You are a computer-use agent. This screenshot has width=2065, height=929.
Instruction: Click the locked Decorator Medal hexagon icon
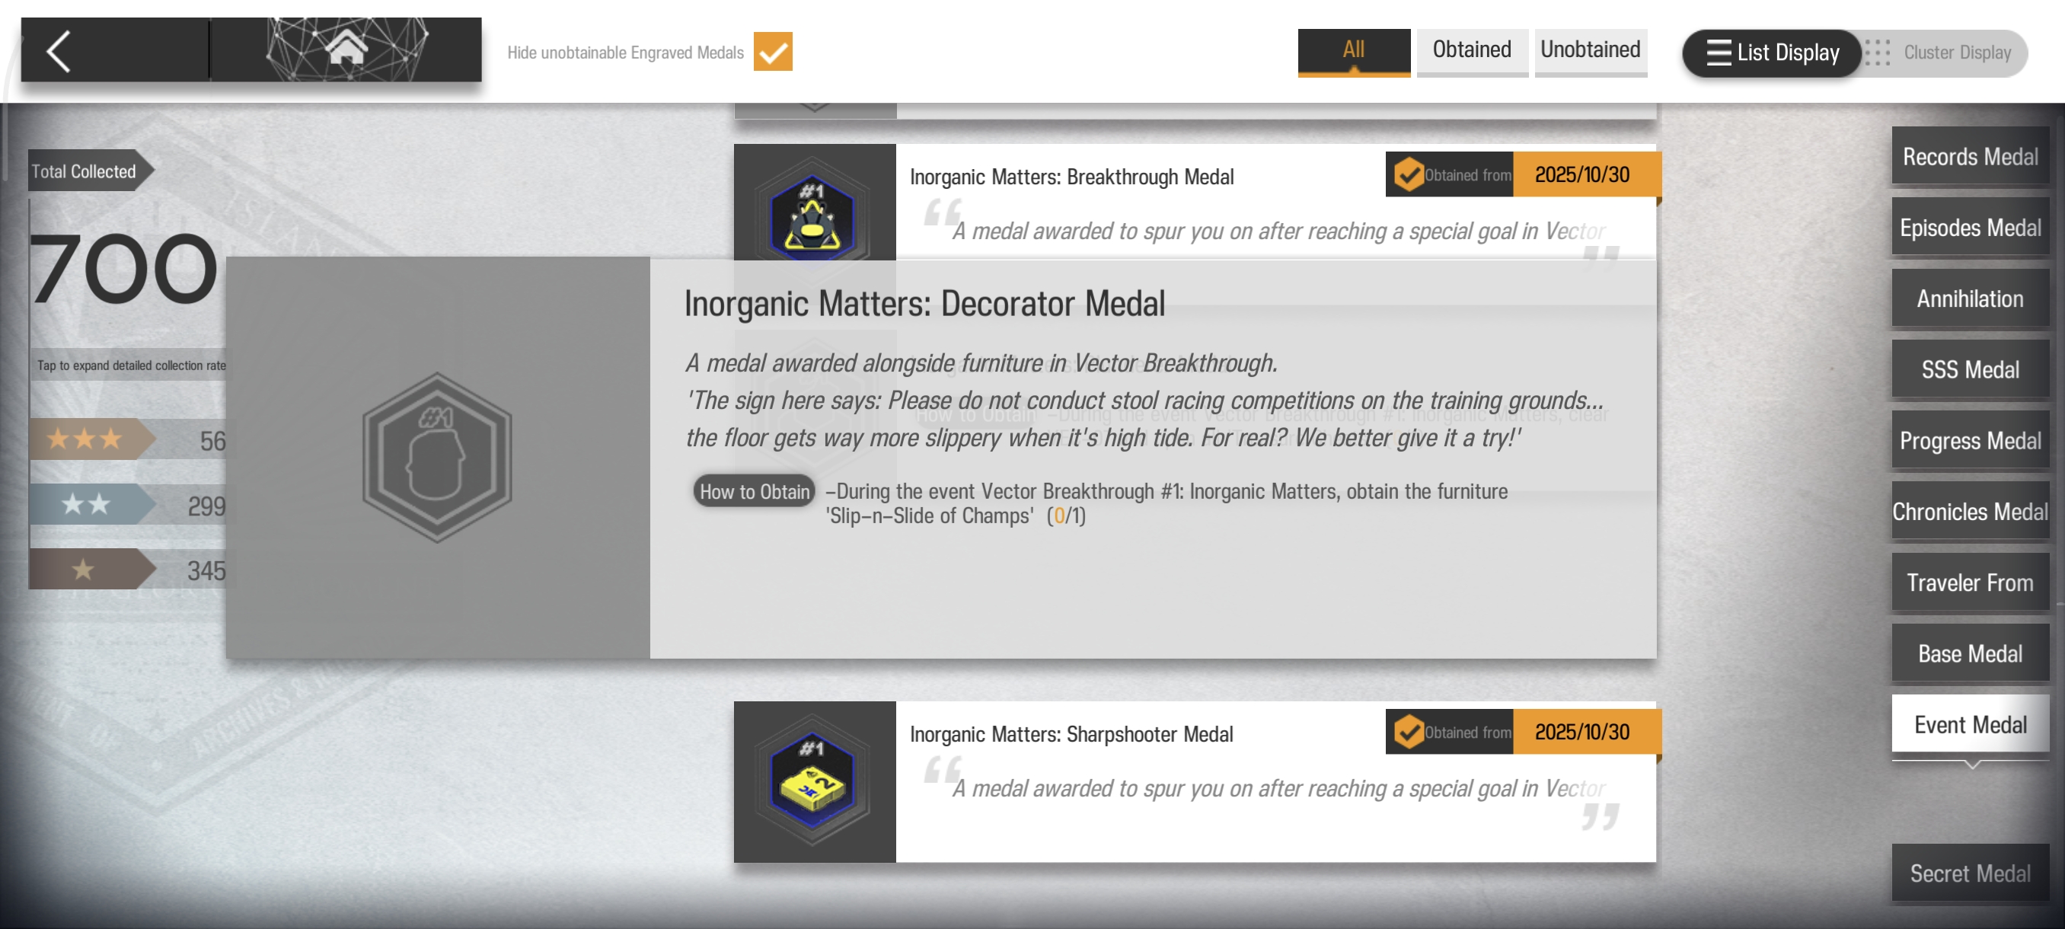point(437,457)
